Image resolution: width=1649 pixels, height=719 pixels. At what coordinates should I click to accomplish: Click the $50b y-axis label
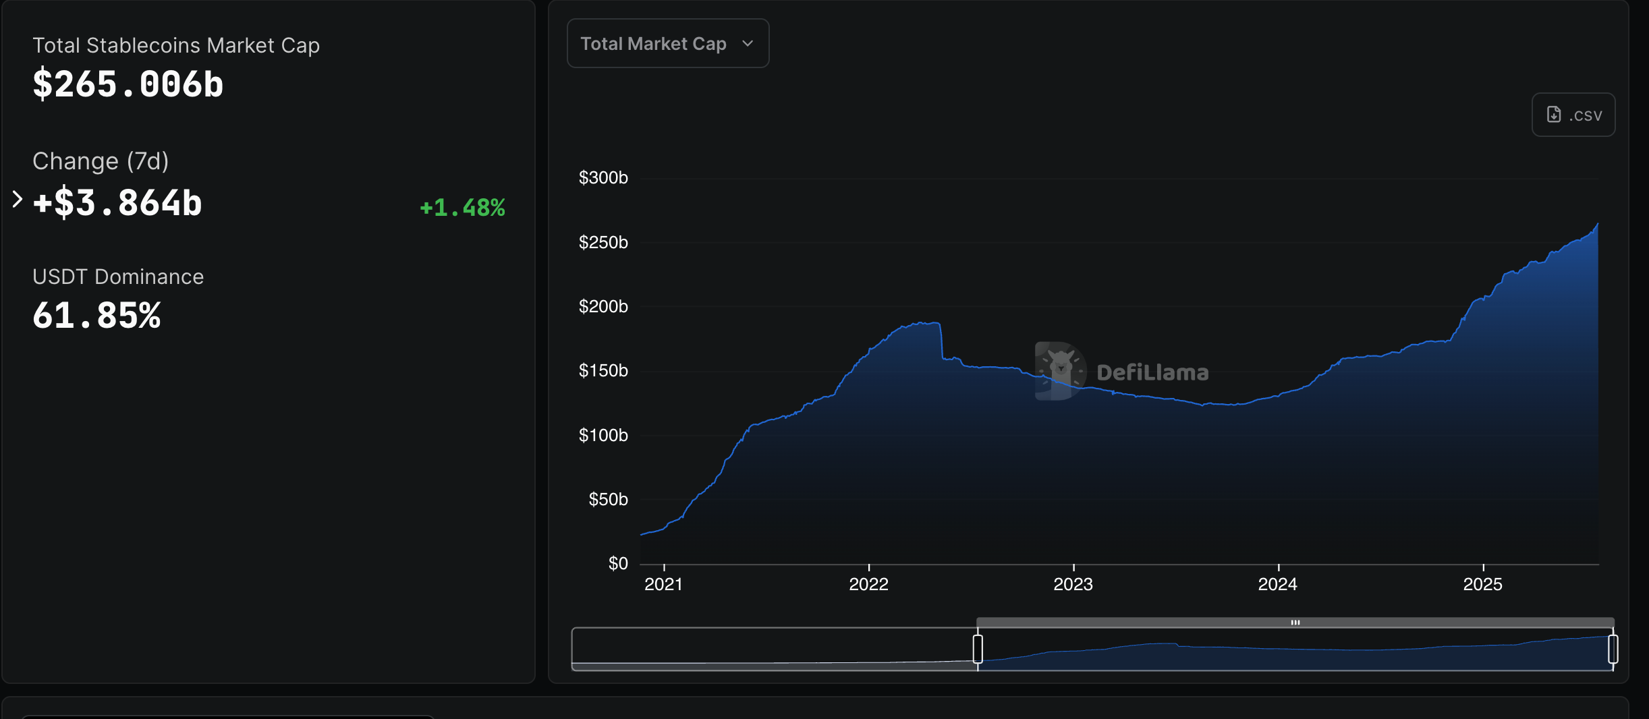point(608,499)
